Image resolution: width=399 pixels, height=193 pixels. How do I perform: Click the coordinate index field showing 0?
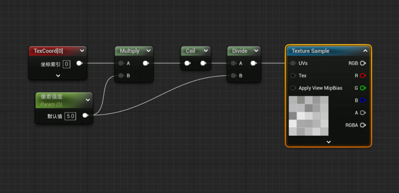pyautogui.click(x=66, y=64)
